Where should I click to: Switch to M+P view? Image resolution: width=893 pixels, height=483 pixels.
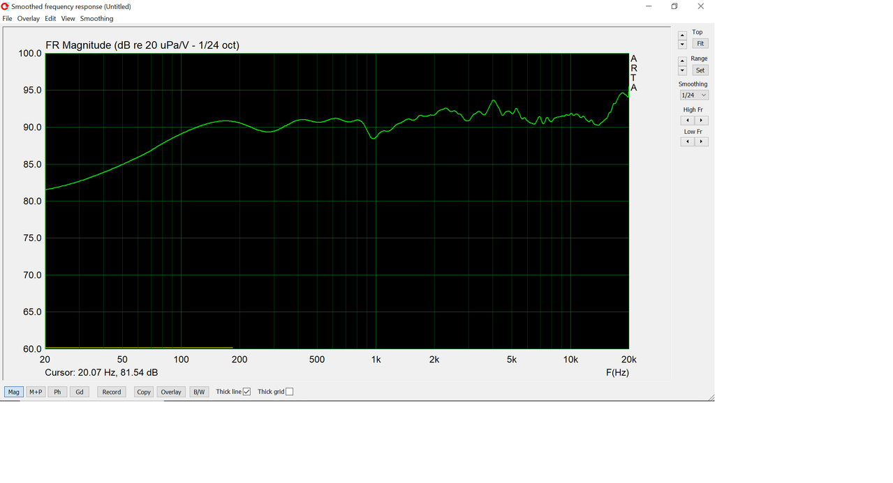(x=36, y=392)
